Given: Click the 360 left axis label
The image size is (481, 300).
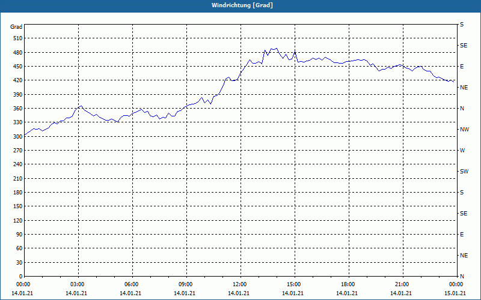Looking at the screenshot, I should pos(18,109).
